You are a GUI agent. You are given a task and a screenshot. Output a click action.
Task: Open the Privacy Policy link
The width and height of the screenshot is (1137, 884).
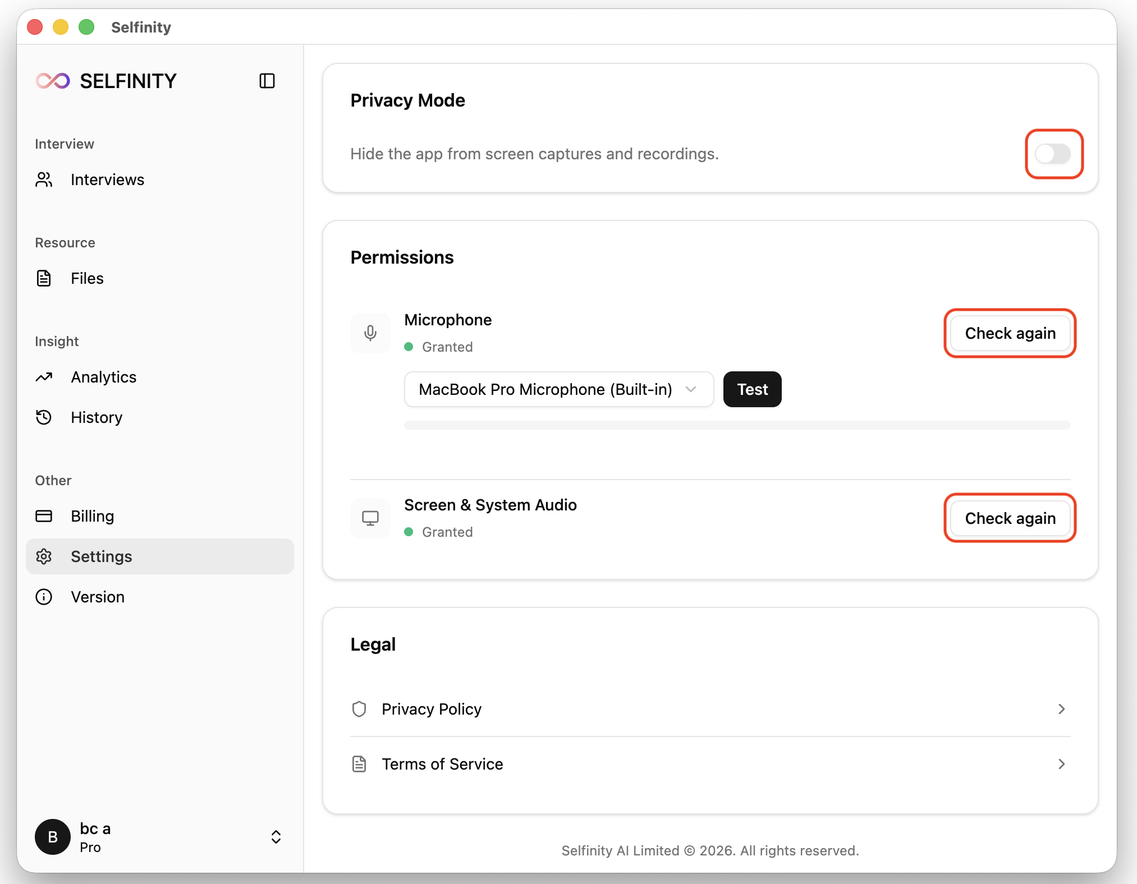click(710, 709)
